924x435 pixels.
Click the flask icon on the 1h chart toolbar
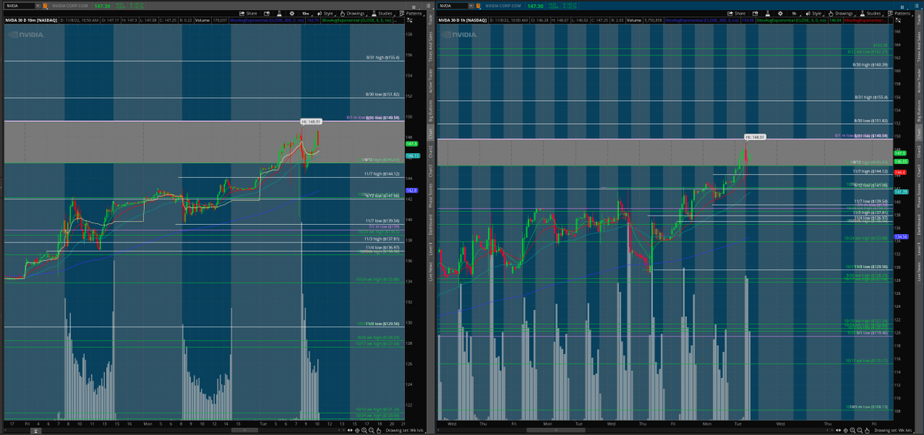pyautogui.click(x=768, y=14)
